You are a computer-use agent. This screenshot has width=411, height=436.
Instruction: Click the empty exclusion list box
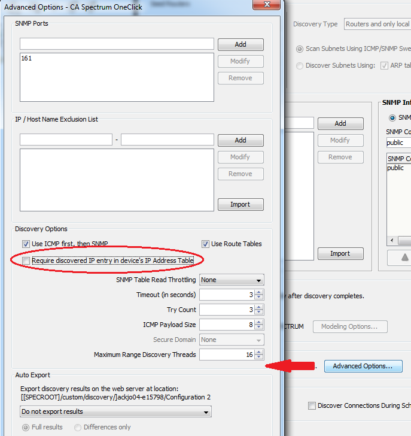[117, 180]
